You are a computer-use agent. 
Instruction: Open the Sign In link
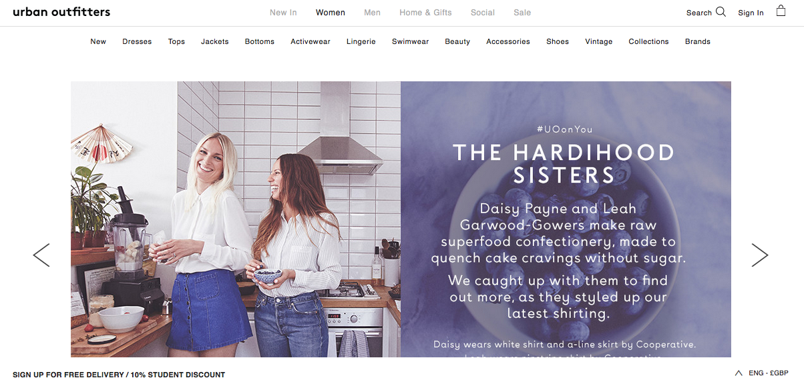751,13
